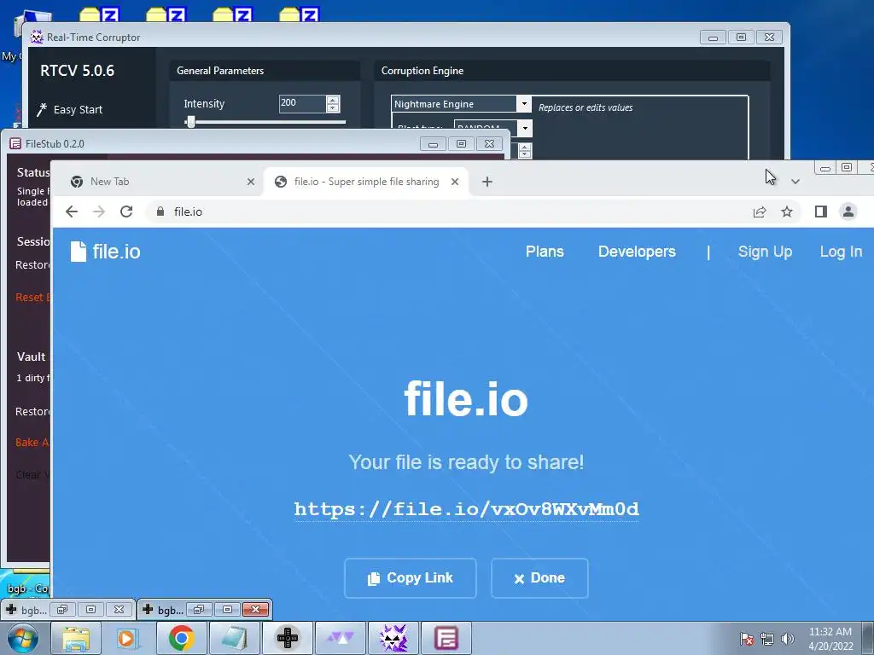874x655 pixels.
Task: Click the FileStub title bar icon
Action: (15, 143)
